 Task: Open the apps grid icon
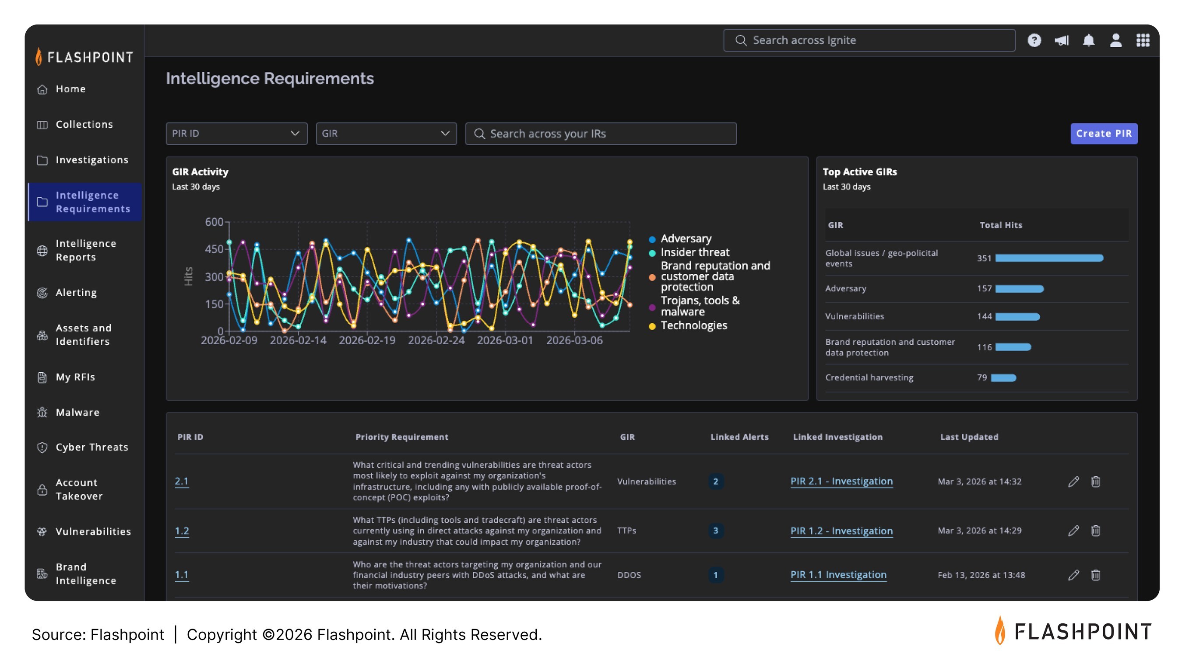tap(1143, 40)
